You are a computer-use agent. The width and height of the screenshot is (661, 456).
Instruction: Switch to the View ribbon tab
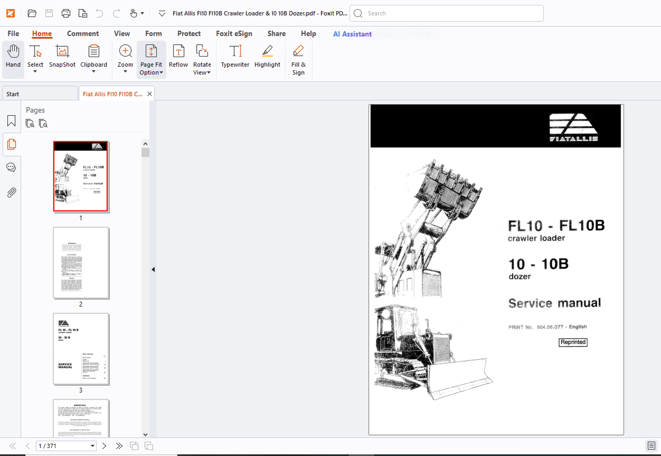tap(122, 33)
